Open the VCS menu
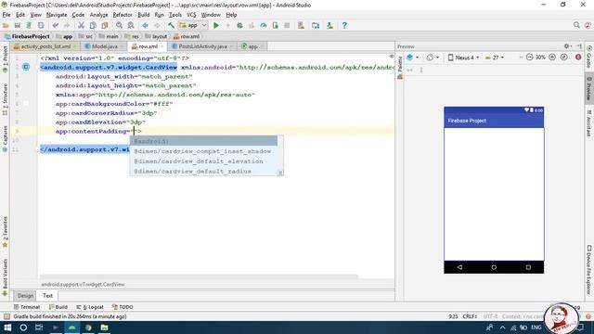 pos(191,15)
